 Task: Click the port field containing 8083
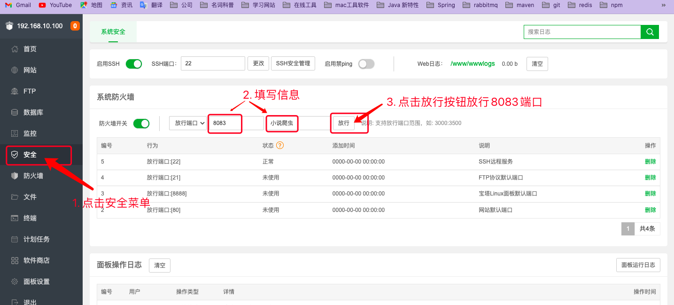coord(236,123)
